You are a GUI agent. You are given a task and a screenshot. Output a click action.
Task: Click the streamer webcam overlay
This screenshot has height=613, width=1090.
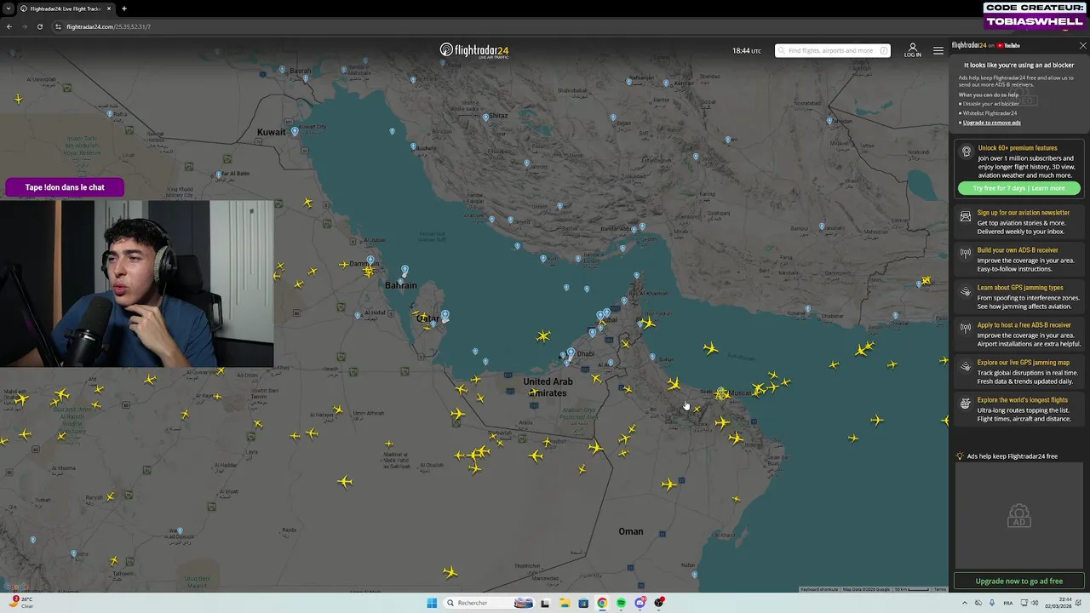point(136,284)
